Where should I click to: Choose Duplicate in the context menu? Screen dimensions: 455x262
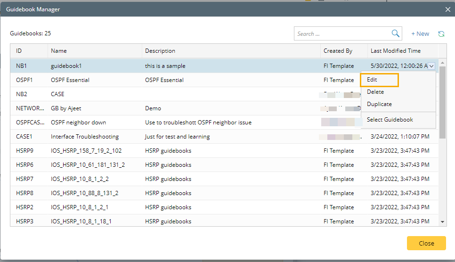pos(379,104)
